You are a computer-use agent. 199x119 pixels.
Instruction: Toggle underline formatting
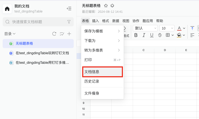point(152,35)
